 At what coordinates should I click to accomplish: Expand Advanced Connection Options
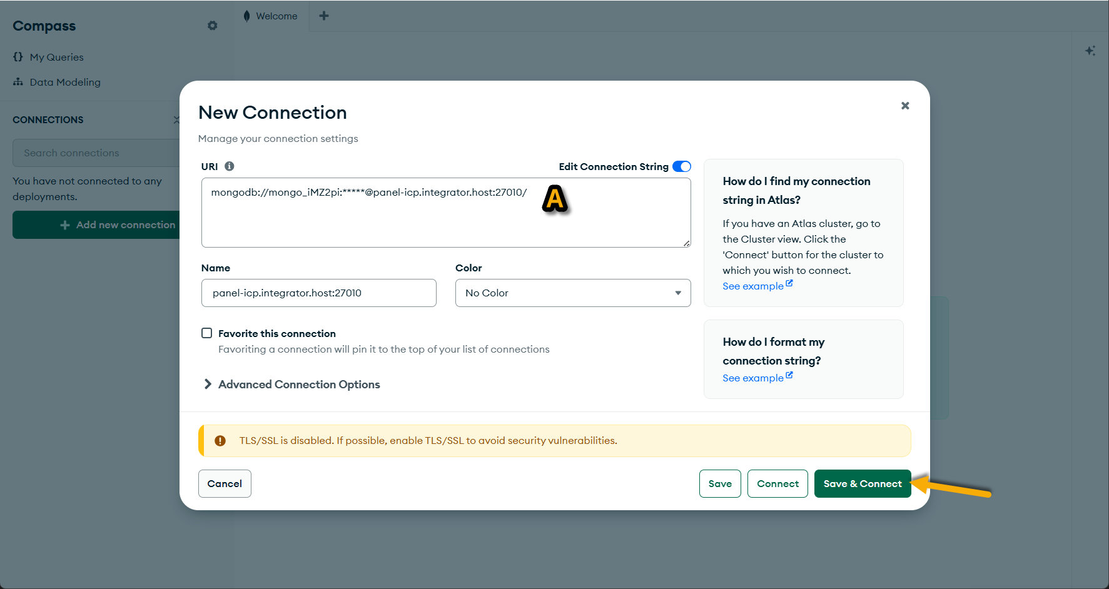pyautogui.click(x=292, y=385)
